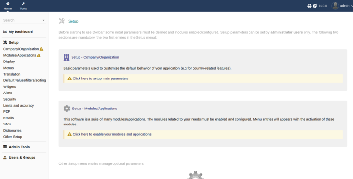The width and height of the screenshot is (353, 179).
Task: Open the SMS setup entry
Action: (x=7, y=124)
